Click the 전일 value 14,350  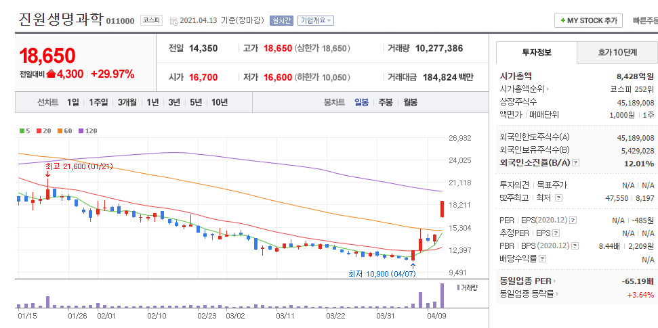coord(203,48)
